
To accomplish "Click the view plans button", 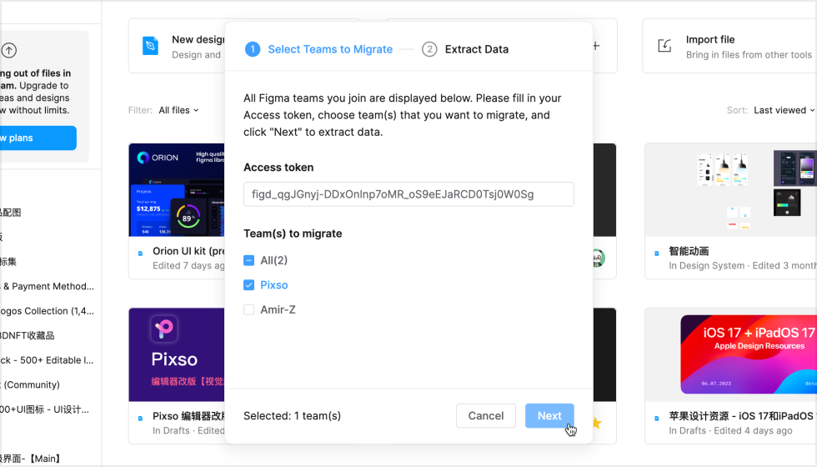I will 38,138.
